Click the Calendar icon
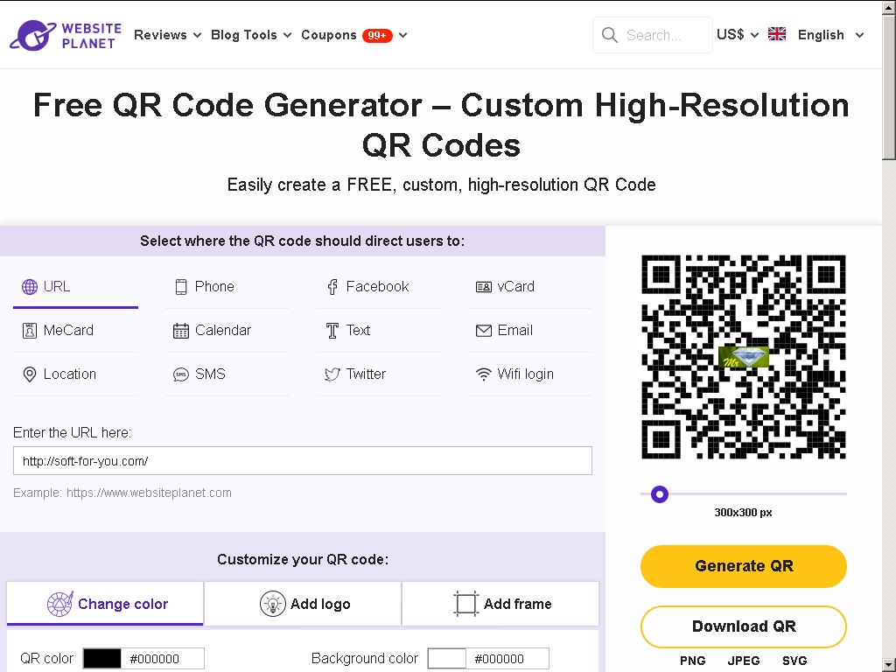The width and height of the screenshot is (896, 672). [181, 330]
